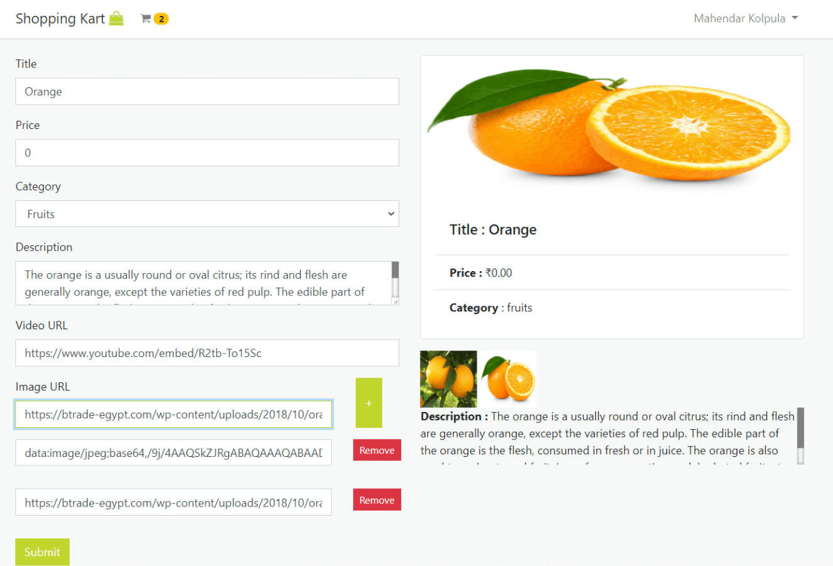
Task: Focus the Title field containing Orange
Action: click(207, 91)
